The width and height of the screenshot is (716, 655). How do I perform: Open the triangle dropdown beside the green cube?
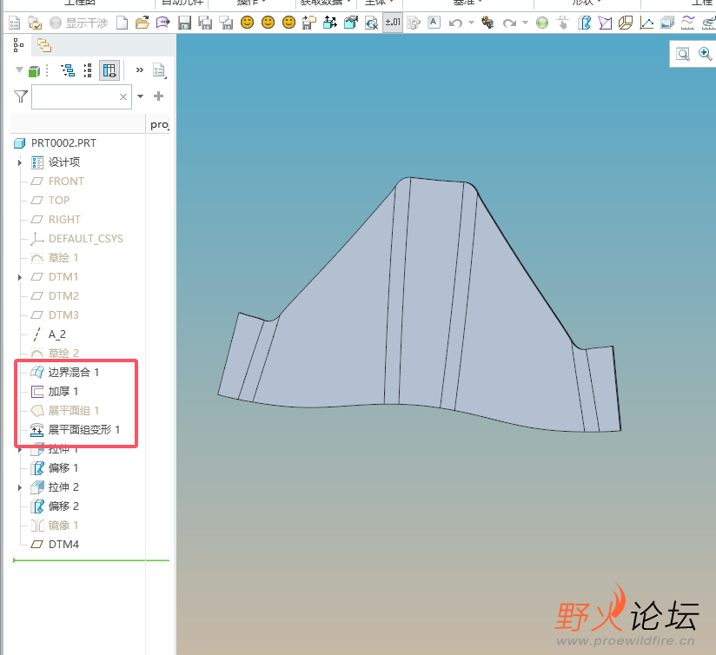click(19, 69)
